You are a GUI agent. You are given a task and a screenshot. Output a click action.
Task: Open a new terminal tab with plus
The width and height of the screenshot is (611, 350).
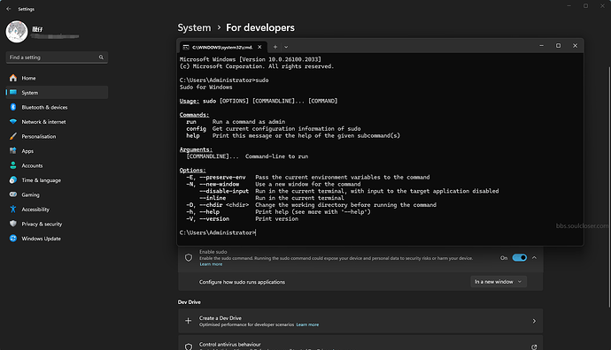pyautogui.click(x=275, y=47)
